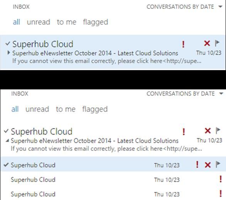This screenshot has height=200, width=226.
Task: Open Conversations by Date dropdown in bottom inbox
Action: (185, 94)
